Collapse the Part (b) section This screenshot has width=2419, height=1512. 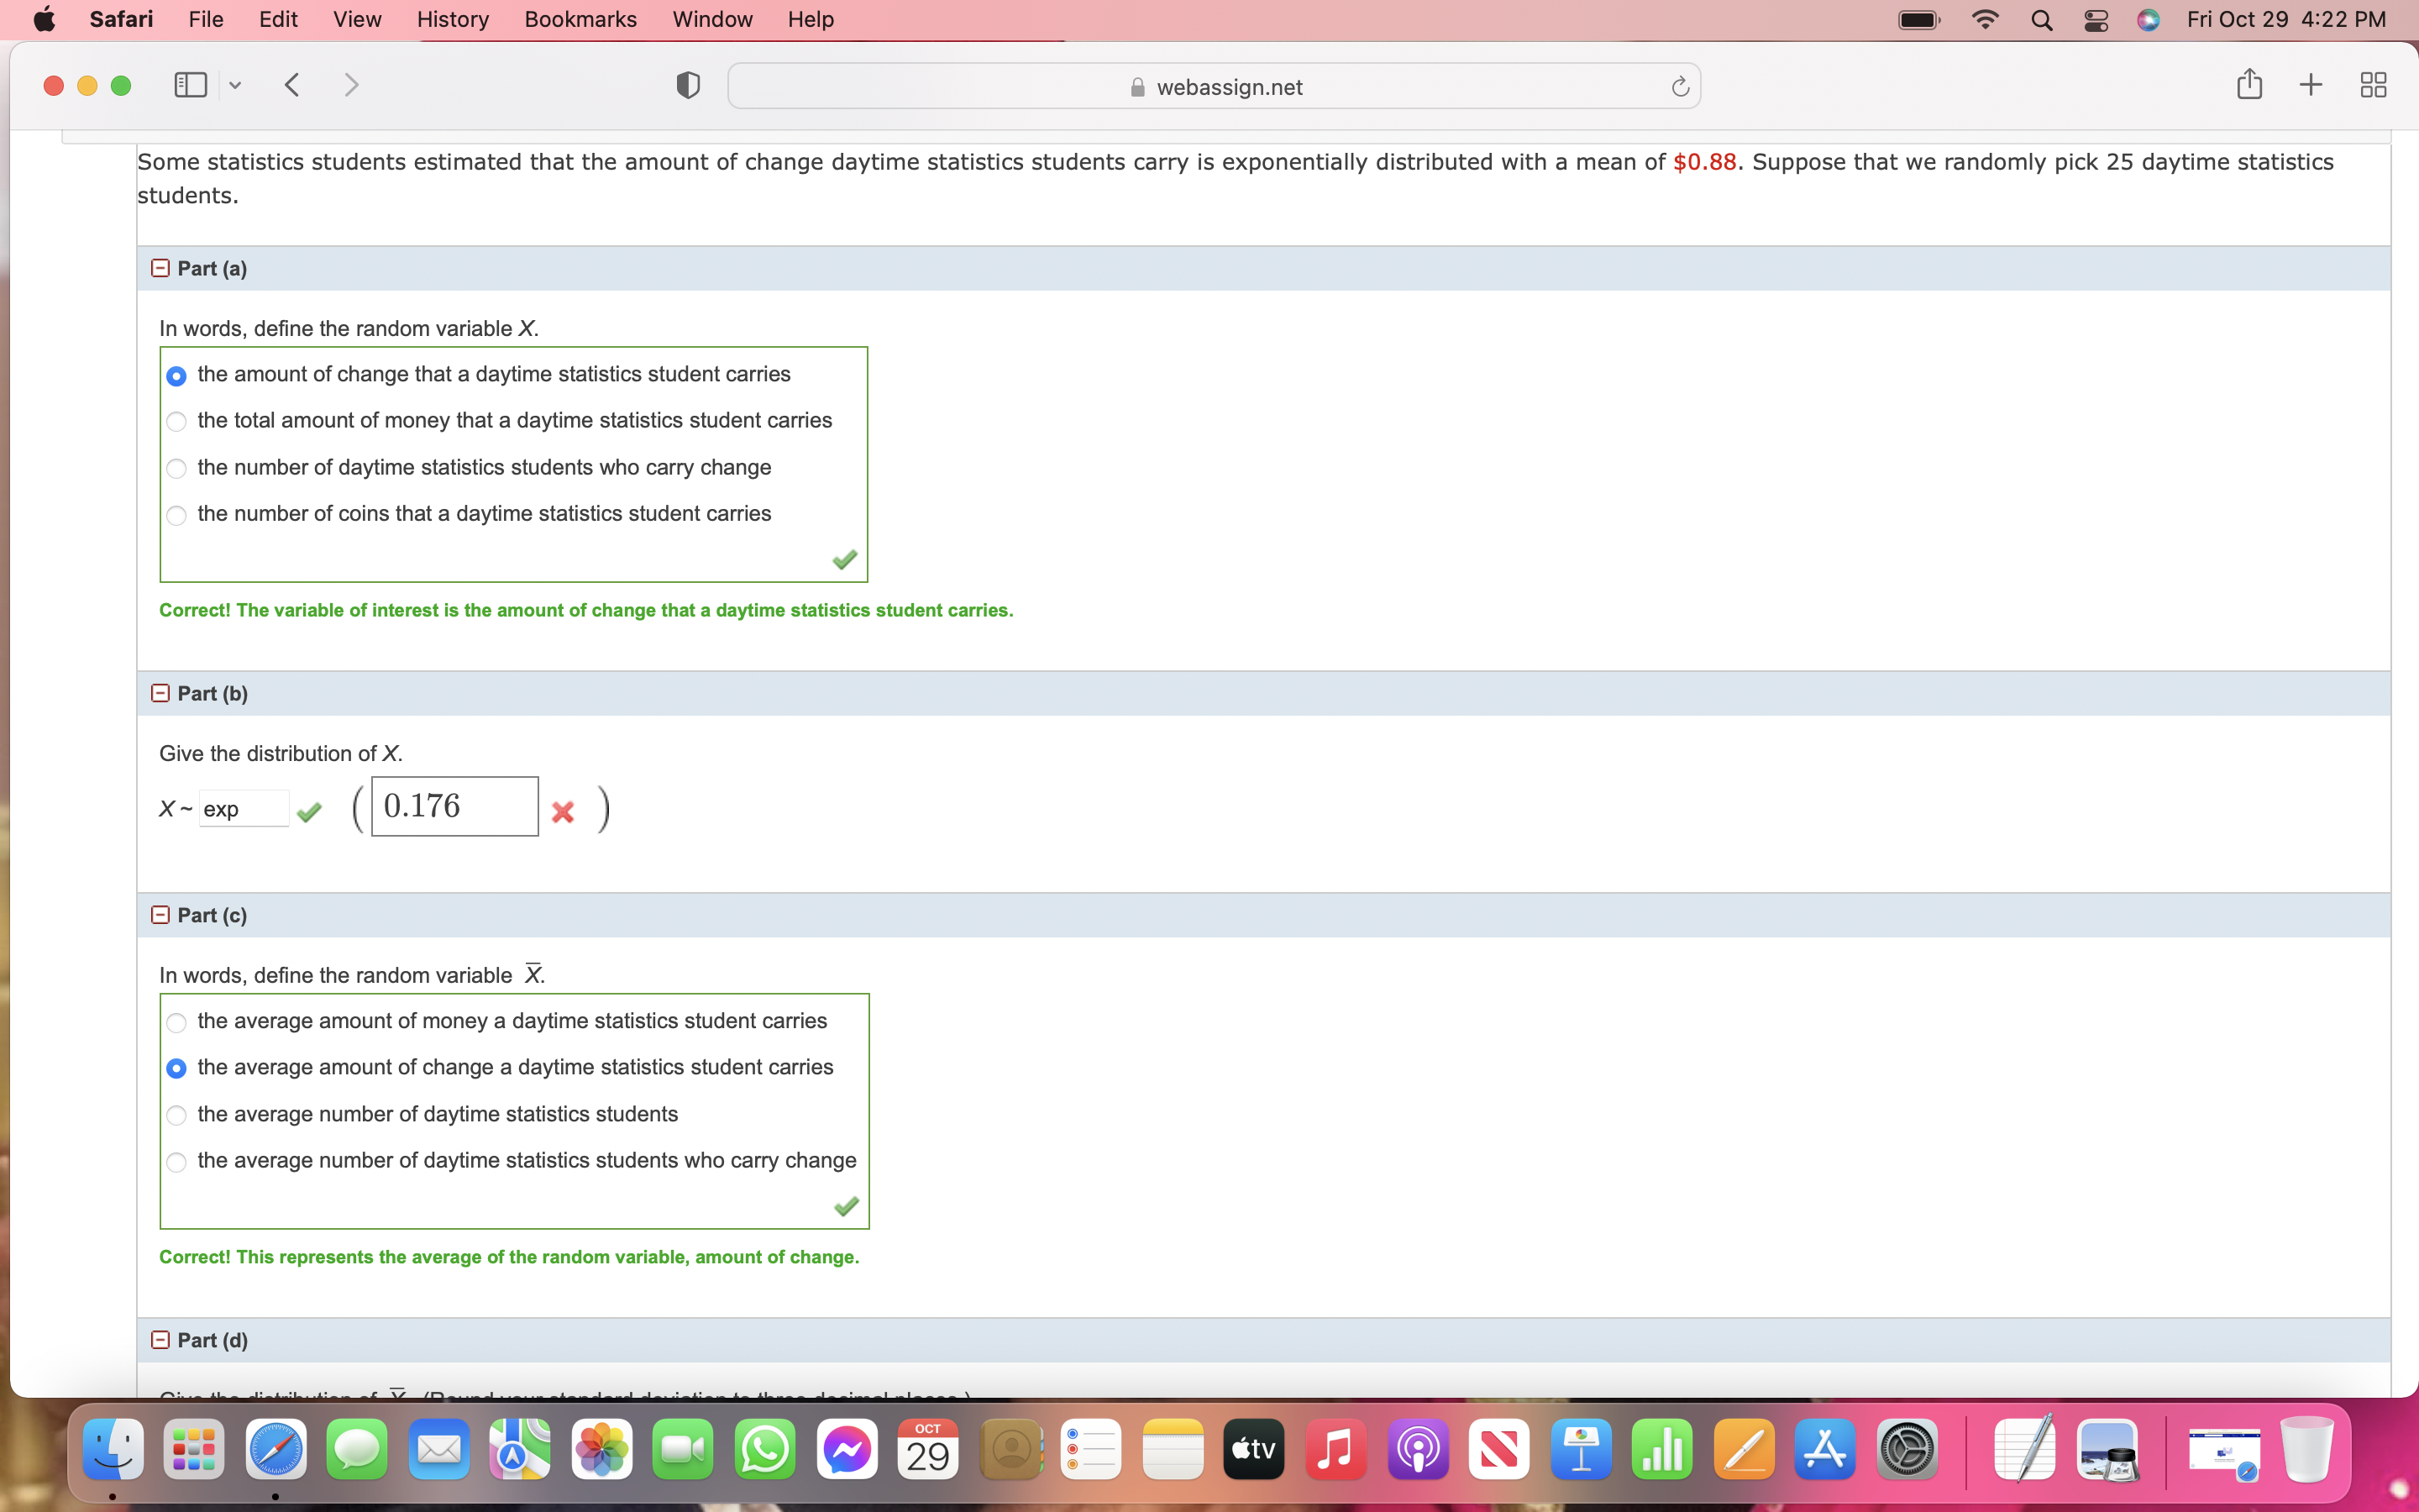coord(160,693)
